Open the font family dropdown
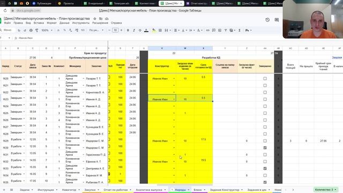 [96, 30]
